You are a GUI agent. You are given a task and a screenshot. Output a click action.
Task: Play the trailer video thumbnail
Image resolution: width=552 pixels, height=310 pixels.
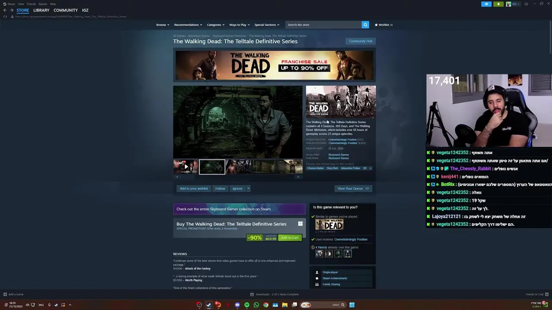click(186, 167)
